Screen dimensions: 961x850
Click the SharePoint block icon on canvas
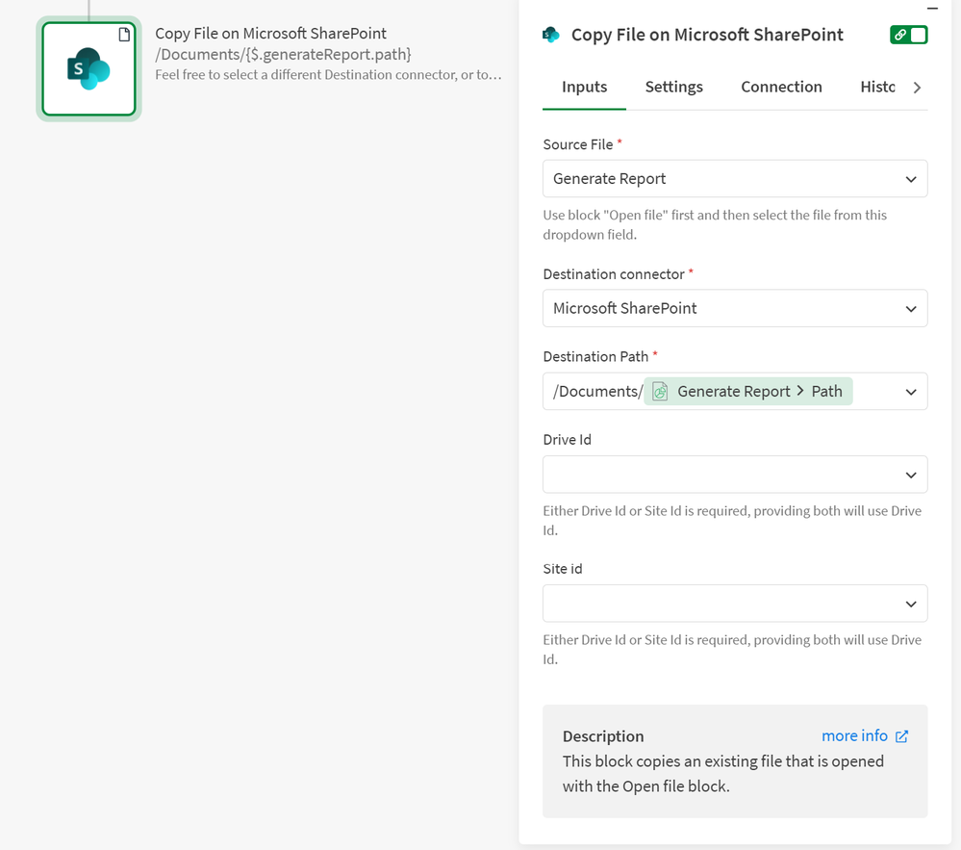pyautogui.click(x=89, y=69)
